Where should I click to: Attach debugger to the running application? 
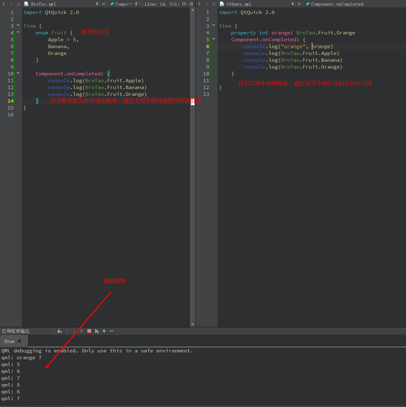[97, 331]
